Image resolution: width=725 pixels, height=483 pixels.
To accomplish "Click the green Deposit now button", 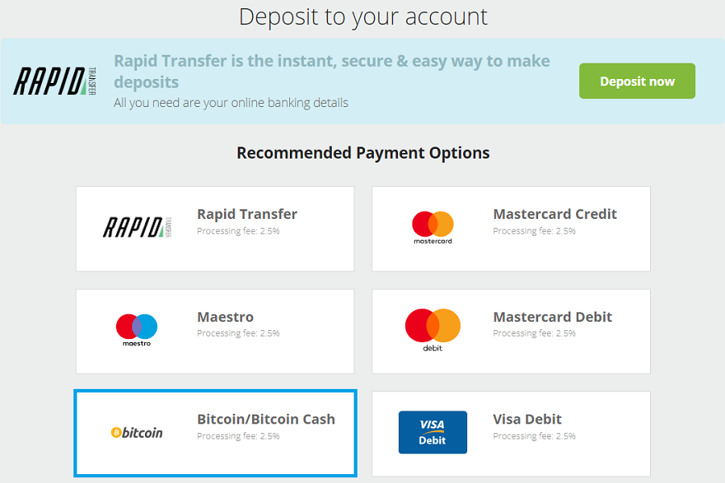I will pos(636,80).
